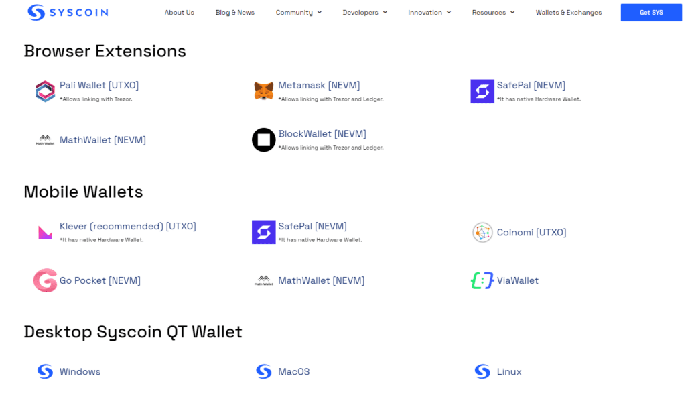Download the MacOS QT wallet
686x413 pixels.
point(294,372)
